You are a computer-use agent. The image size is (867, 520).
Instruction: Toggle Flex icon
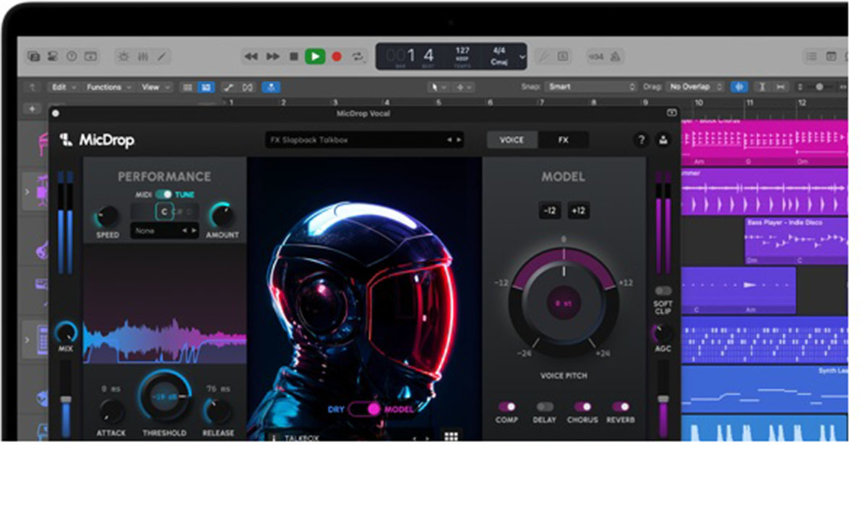(248, 87)
